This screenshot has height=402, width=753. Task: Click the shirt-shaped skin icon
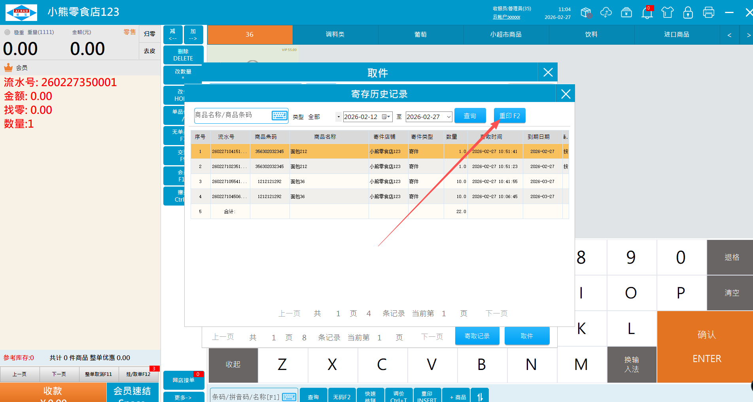[x=668, y=13]
